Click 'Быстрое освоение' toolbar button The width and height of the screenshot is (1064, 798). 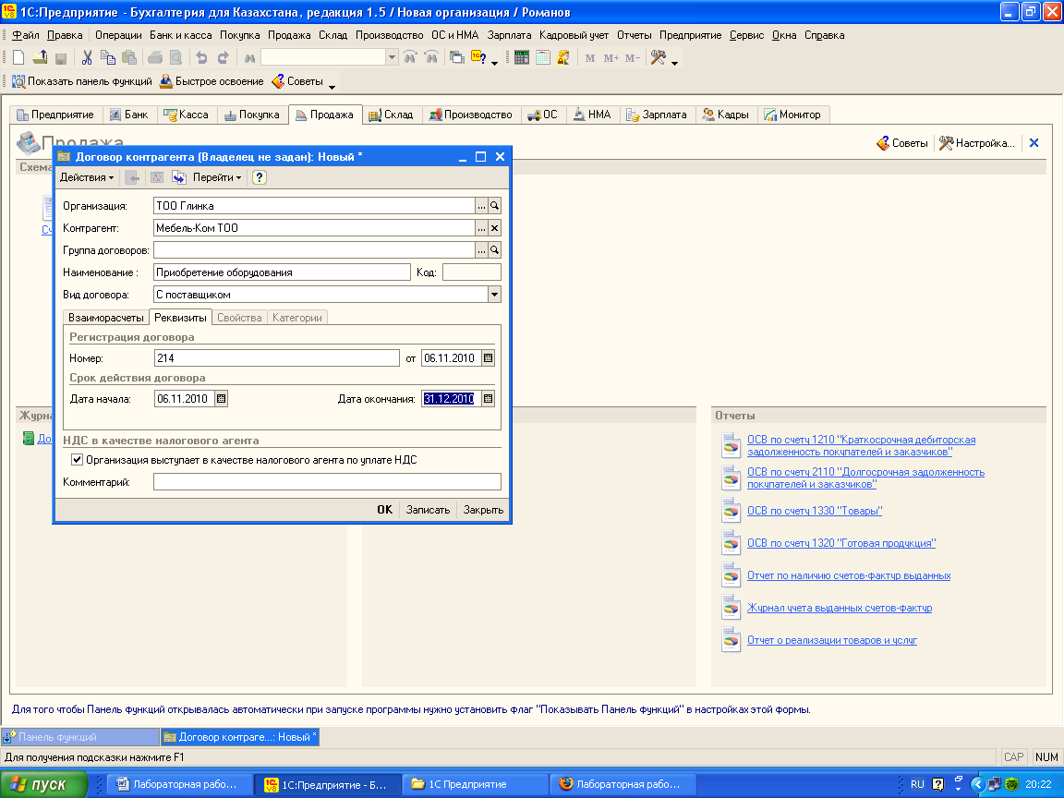pos(211,81)
